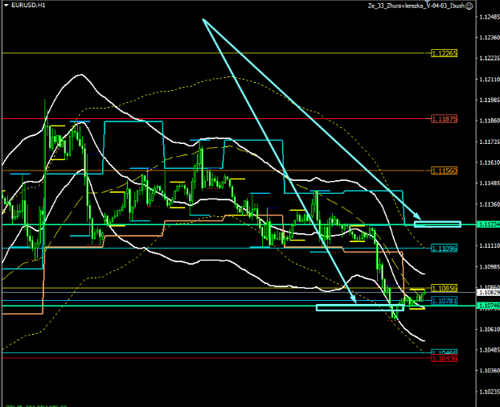Click the cyan 1.10466 level label

tap(444, 352)
